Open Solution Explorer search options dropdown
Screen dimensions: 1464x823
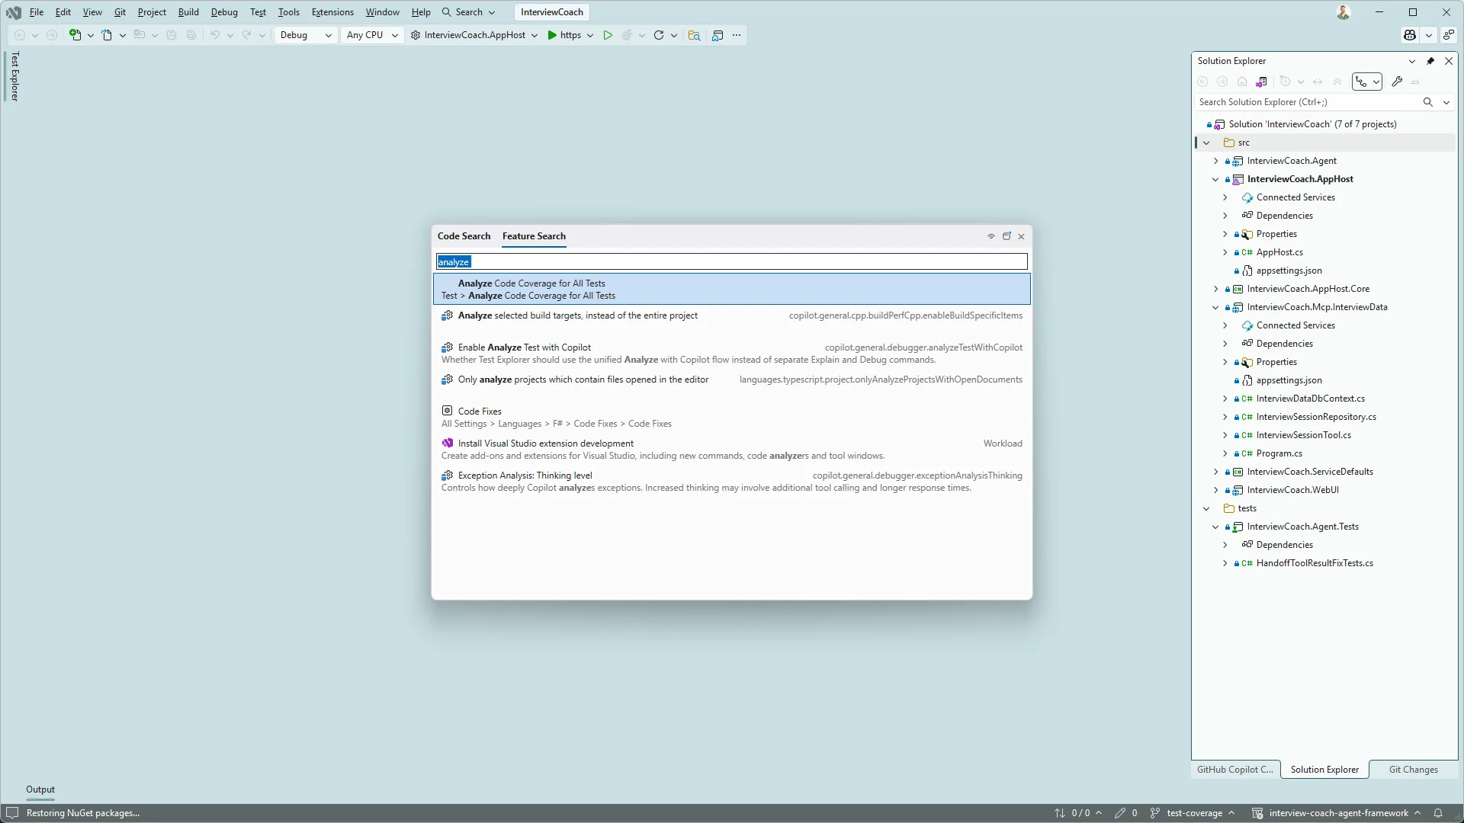click(1446, 102)
